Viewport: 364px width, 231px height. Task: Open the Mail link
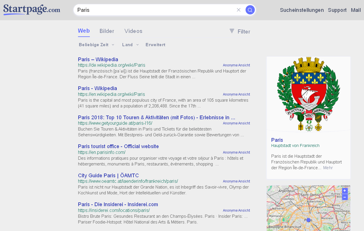pos(356,10)
